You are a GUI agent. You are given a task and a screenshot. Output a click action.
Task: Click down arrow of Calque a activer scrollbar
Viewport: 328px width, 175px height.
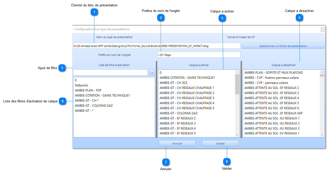pyautogui.click(x=237, y=135)
